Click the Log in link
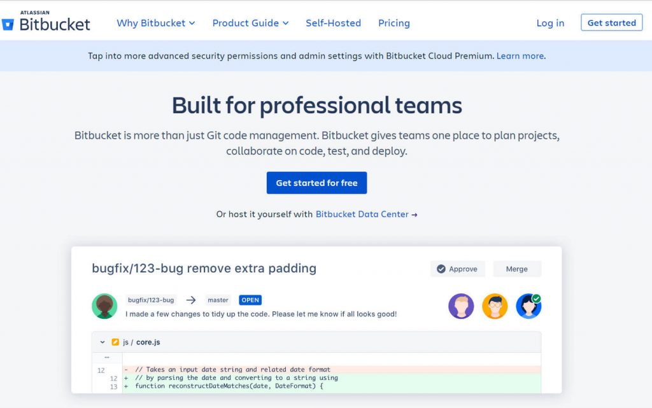Image resolution: width=652 pixels, height=408 pixels. click(550, 23)
